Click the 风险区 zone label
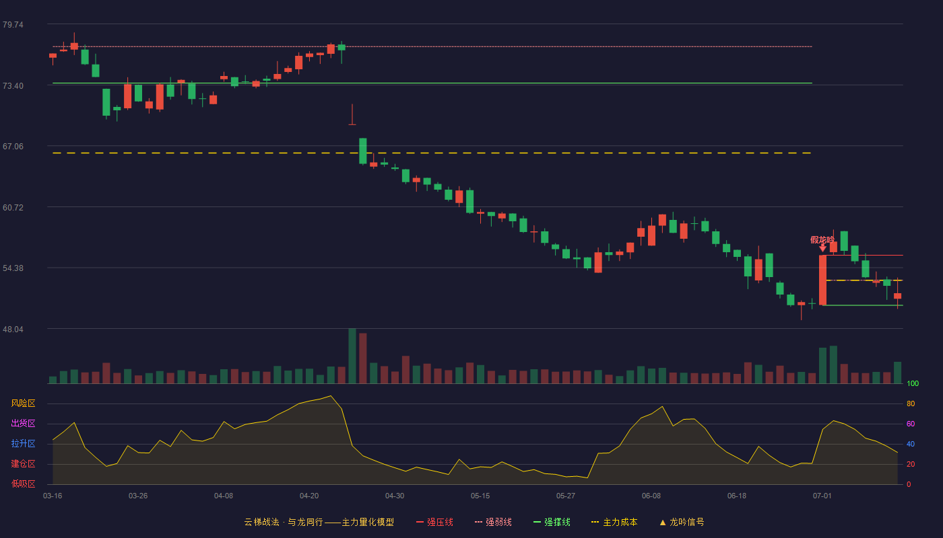Viewport: 943px width, 538px height. coord(23,403)
